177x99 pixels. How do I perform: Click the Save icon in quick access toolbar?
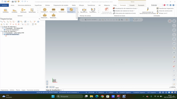click(x=5, y=1)
